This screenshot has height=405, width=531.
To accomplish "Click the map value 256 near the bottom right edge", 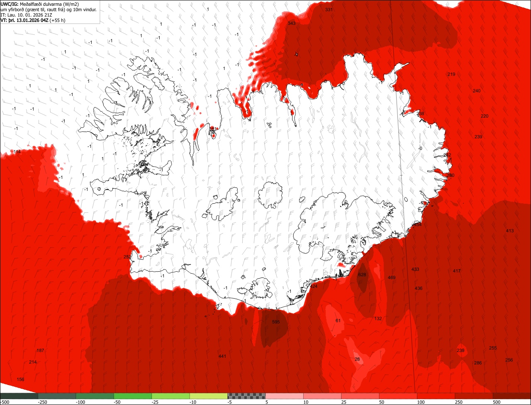I will coord(509,360).
